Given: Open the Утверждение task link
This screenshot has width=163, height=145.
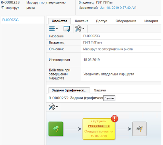Looking at the screenshot, I should pyautogui.click(x=99, y=126).
